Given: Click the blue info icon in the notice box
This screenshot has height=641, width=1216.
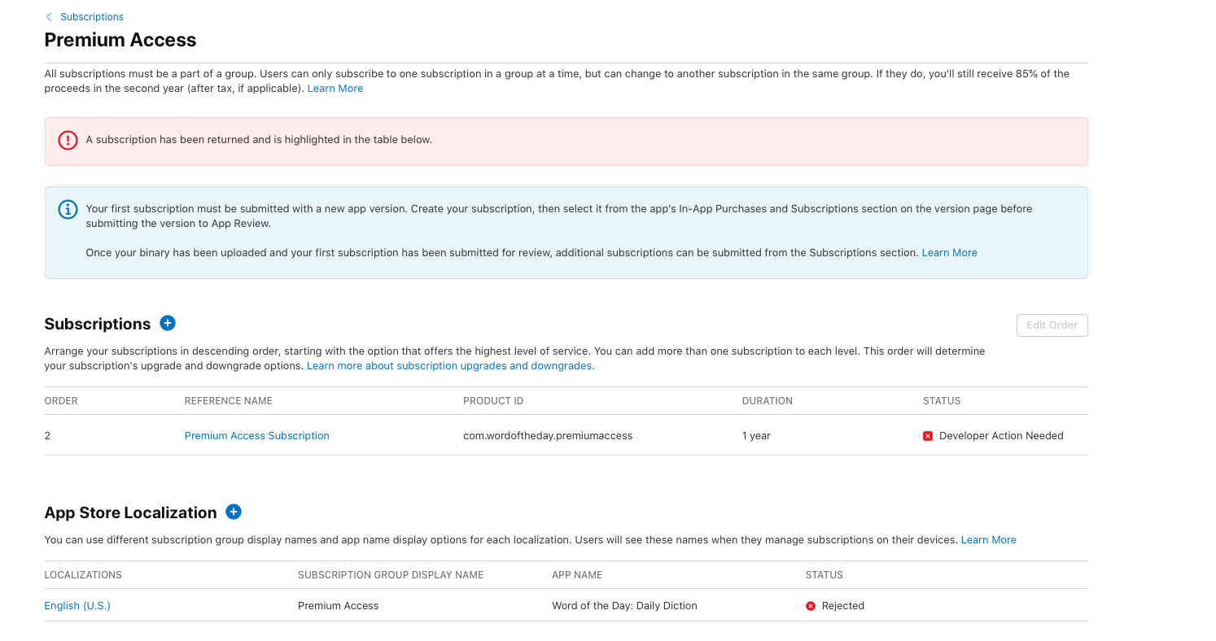Looking at the screenshot, I should pos(68,209).
